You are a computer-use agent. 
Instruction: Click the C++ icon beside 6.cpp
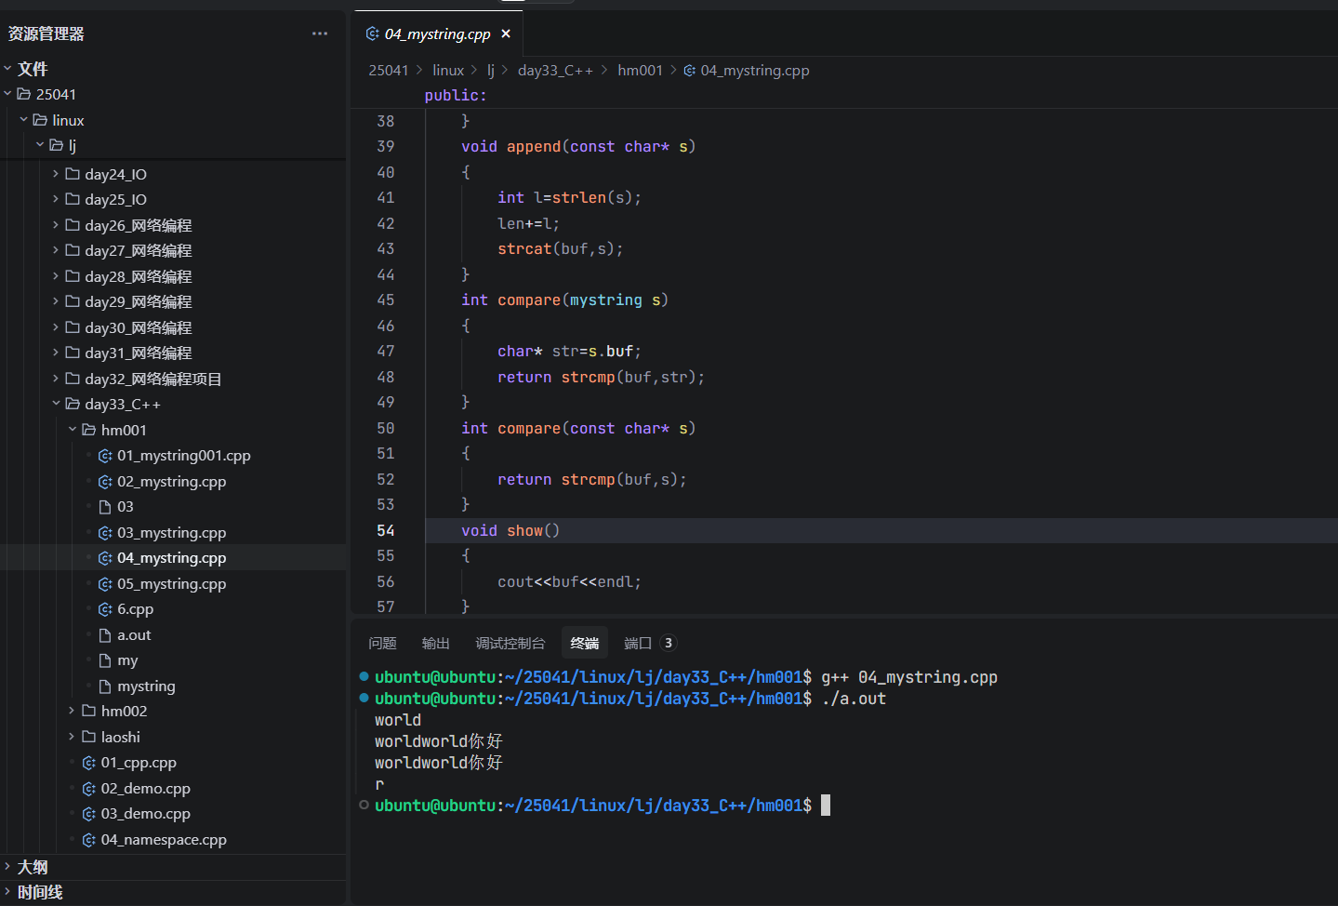click(105, 609)
